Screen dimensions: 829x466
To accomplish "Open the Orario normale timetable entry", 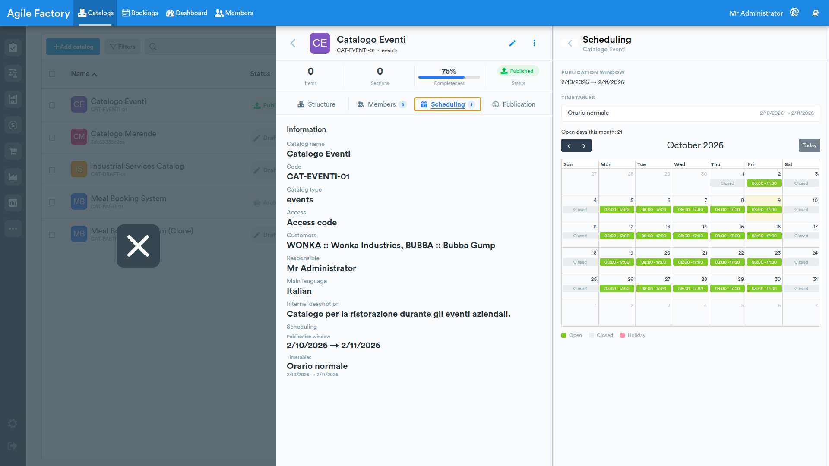I will (x=690, y=113).
